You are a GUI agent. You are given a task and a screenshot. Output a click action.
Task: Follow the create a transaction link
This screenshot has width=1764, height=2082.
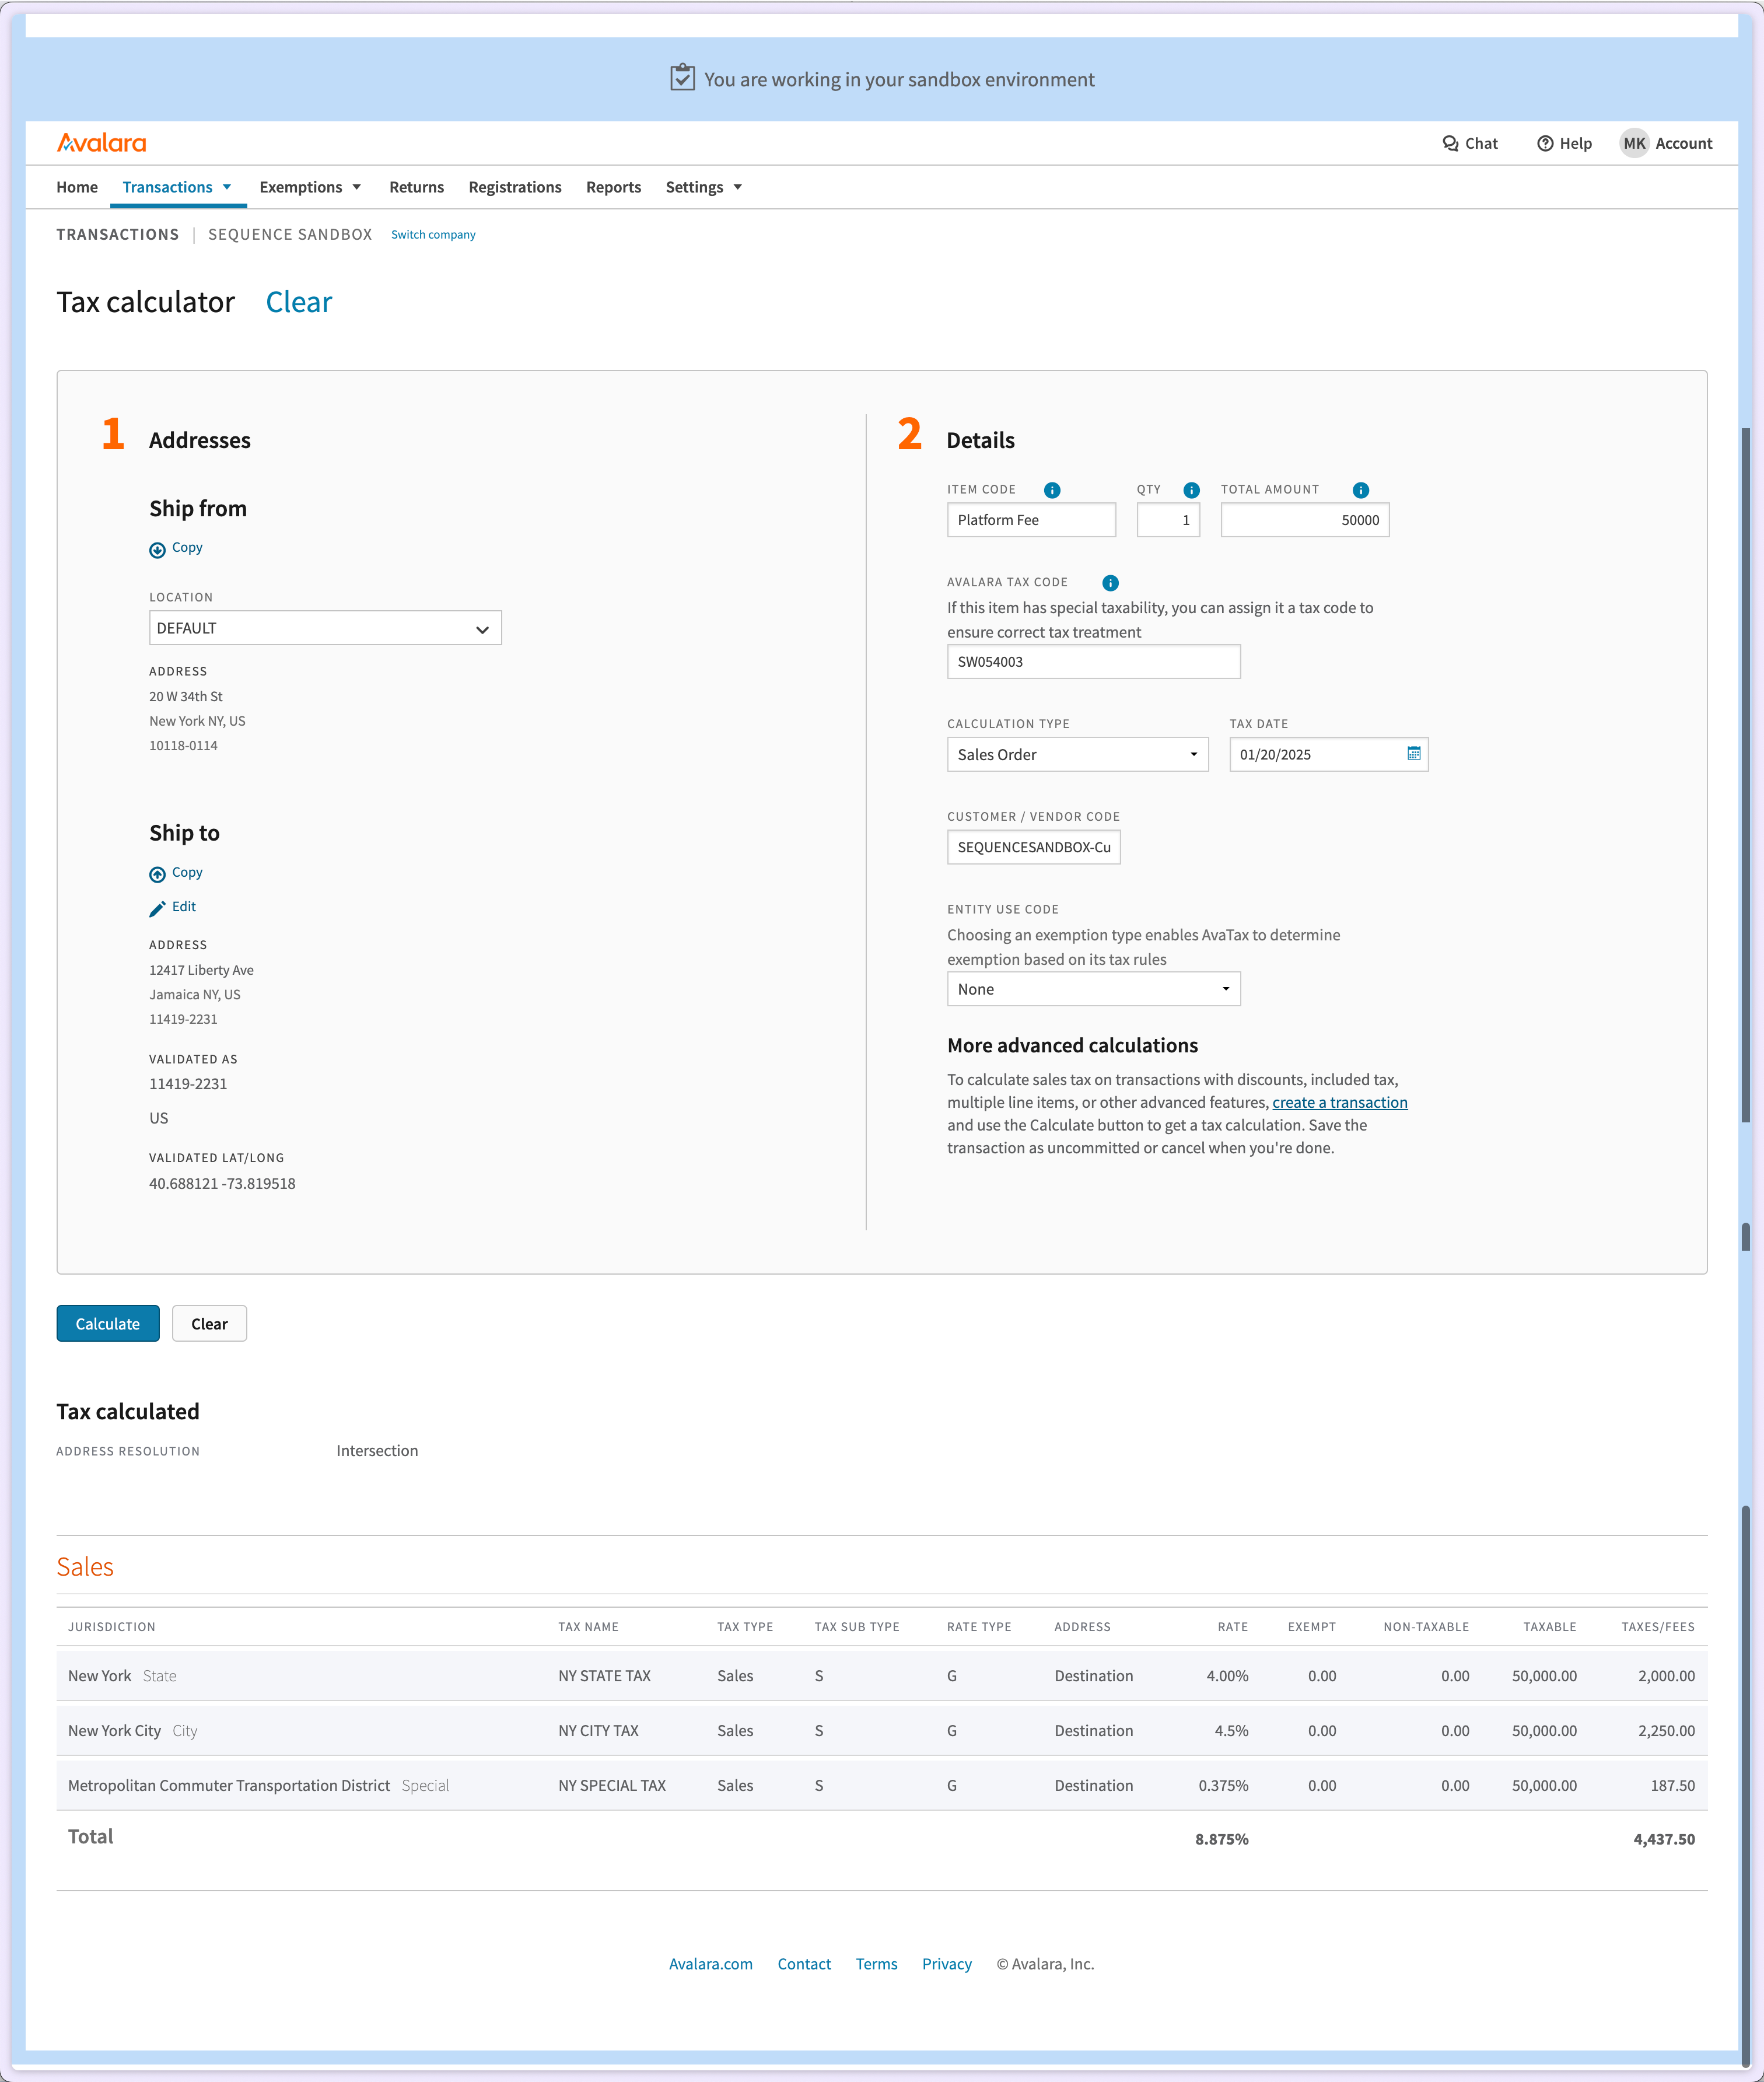point(1339,1102)
